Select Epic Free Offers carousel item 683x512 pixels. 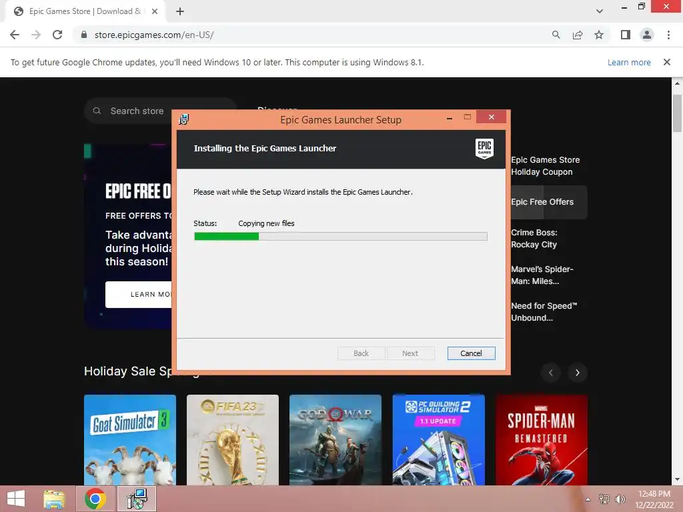coord(549,202)
